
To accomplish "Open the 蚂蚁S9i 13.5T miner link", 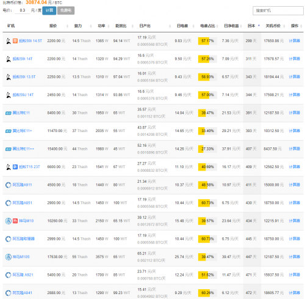I will click(24, 77).
